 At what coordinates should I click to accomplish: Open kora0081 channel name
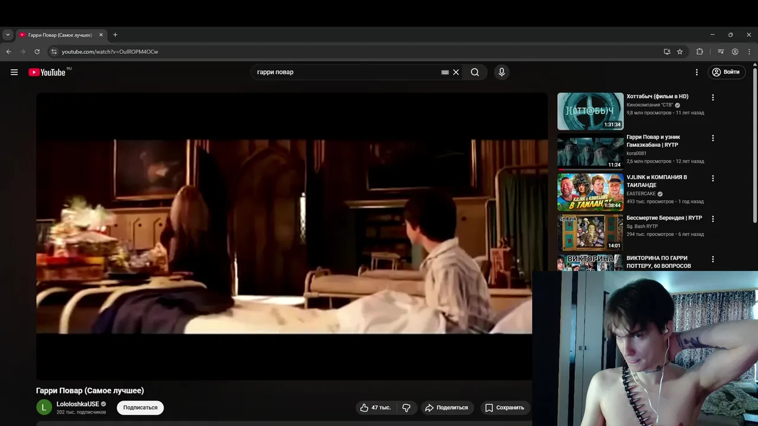tap(637, 153)
